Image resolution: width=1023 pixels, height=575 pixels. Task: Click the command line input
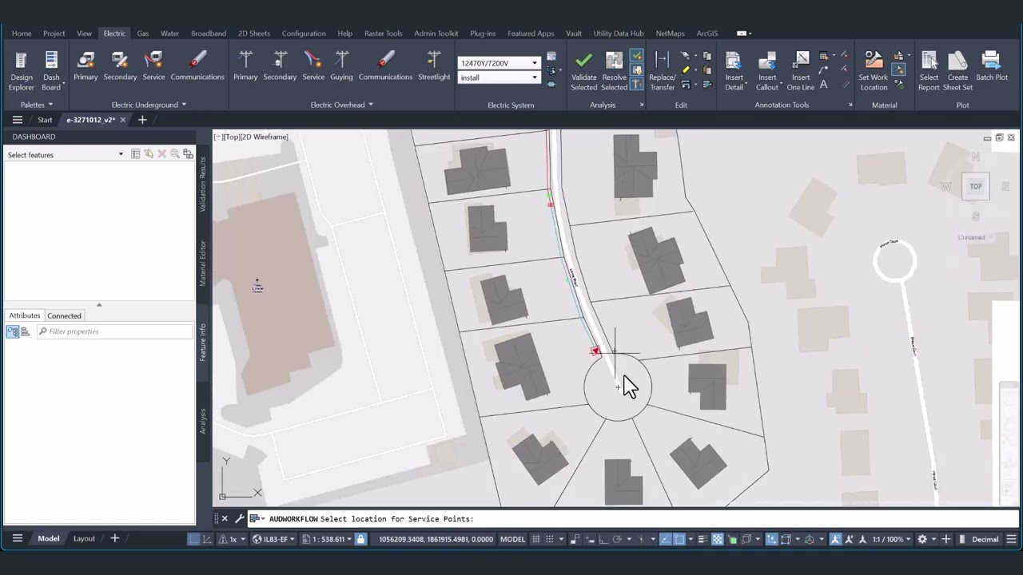coord(631,519)
